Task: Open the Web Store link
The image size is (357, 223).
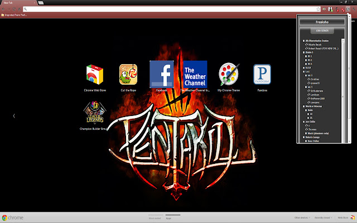Action: tap(343, 218)
